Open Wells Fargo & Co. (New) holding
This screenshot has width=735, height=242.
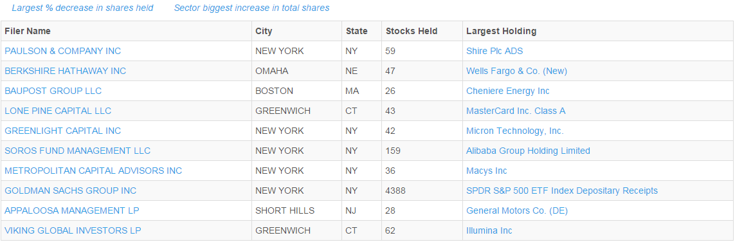516,71
